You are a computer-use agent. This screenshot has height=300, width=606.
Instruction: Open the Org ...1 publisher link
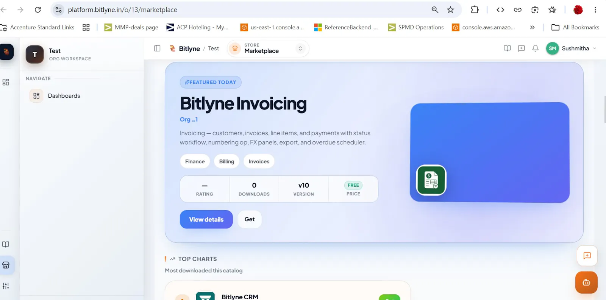point(189,119)
